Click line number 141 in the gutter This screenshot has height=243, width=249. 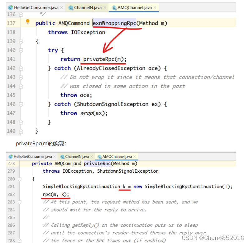[11, 59]
